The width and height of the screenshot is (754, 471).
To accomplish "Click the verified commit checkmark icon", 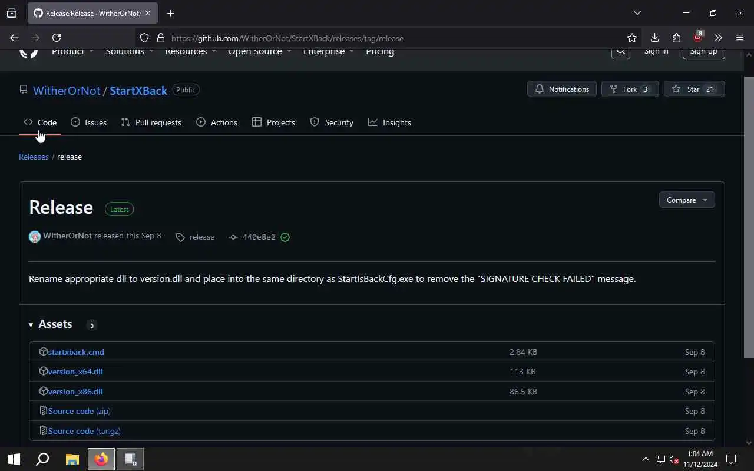I will (285, 237).
